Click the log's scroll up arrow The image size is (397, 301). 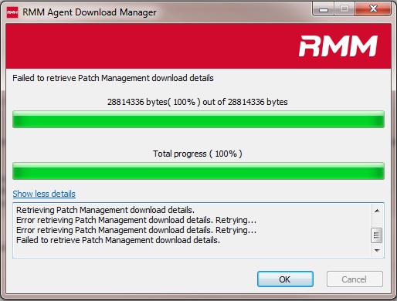pos(377,211)
